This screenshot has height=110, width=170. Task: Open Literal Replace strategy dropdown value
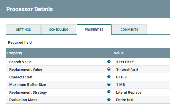click(x=141, y=92)
